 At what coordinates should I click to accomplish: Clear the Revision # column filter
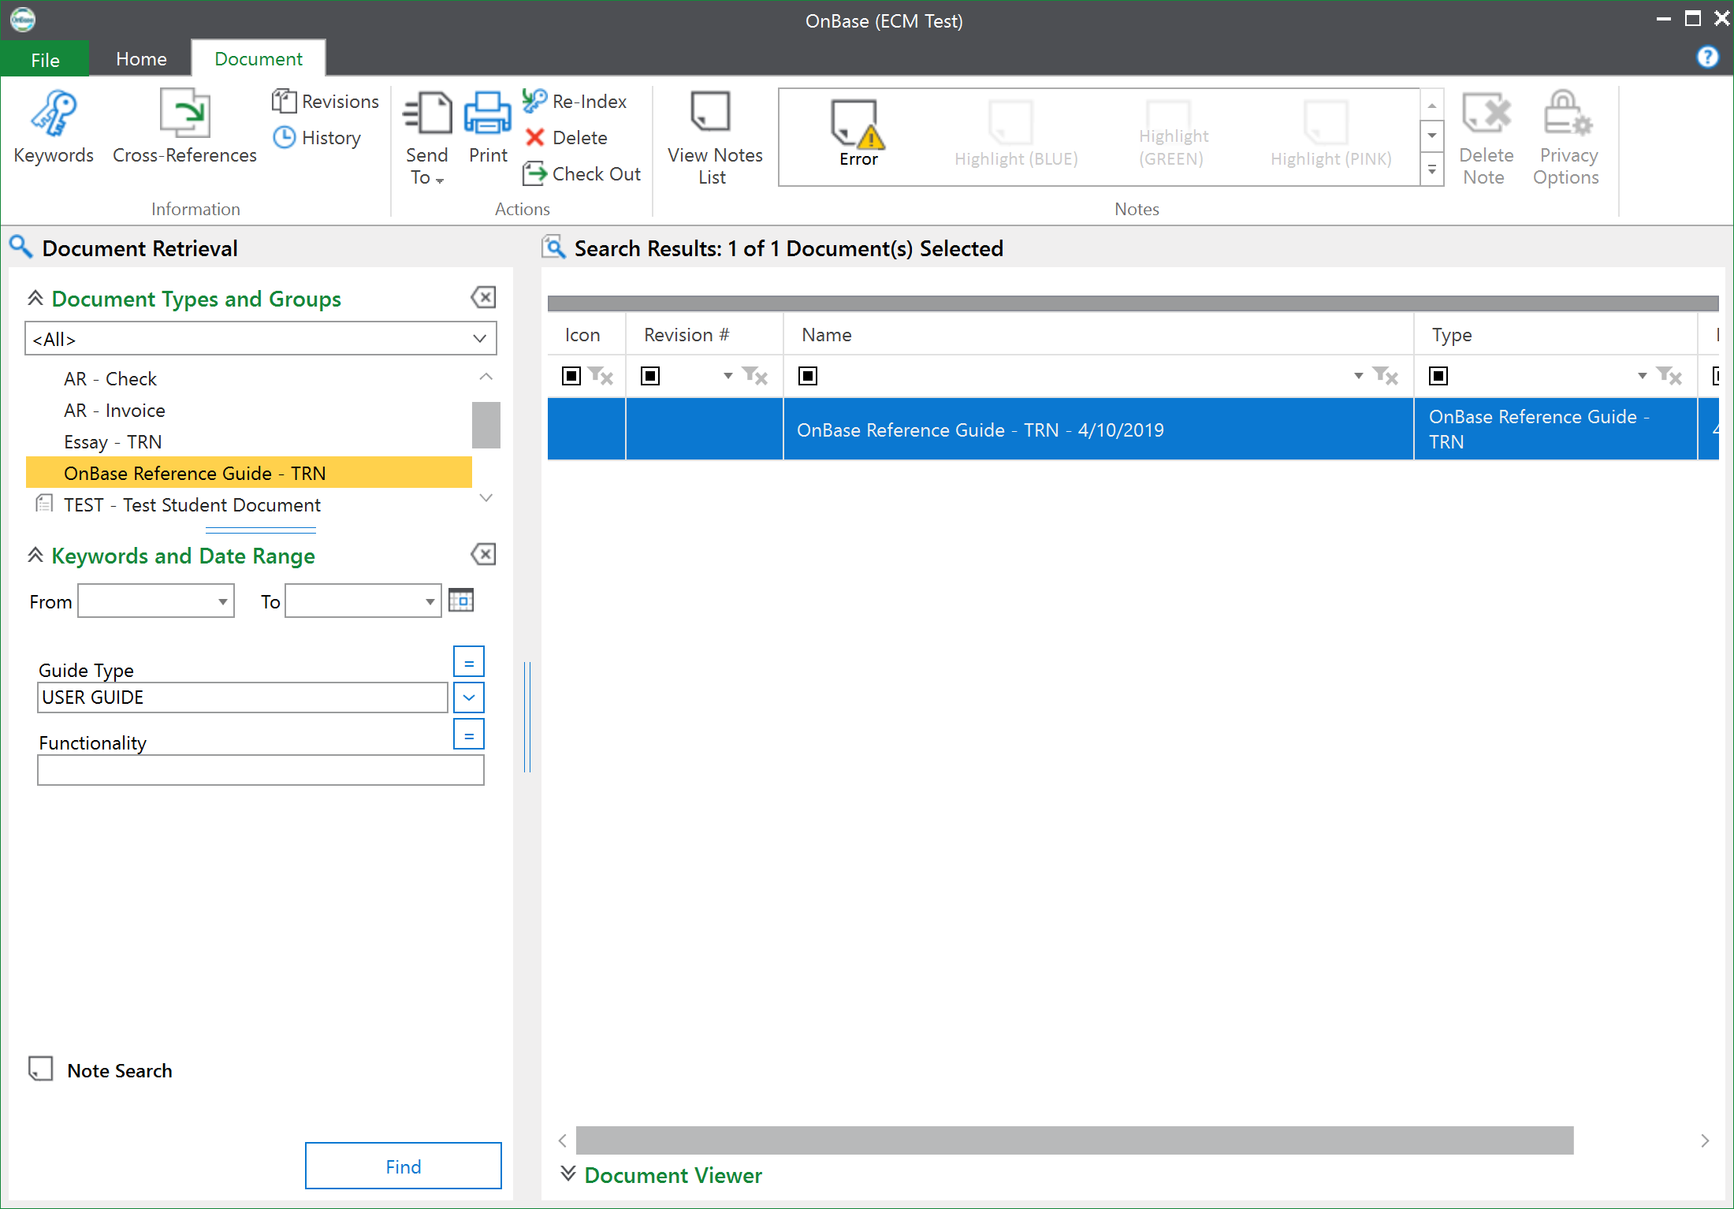pos(756,376)
